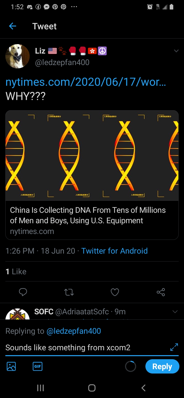Expand the reply composer to fullscreen
Viewport: 184px width, 398px height.
174,347
